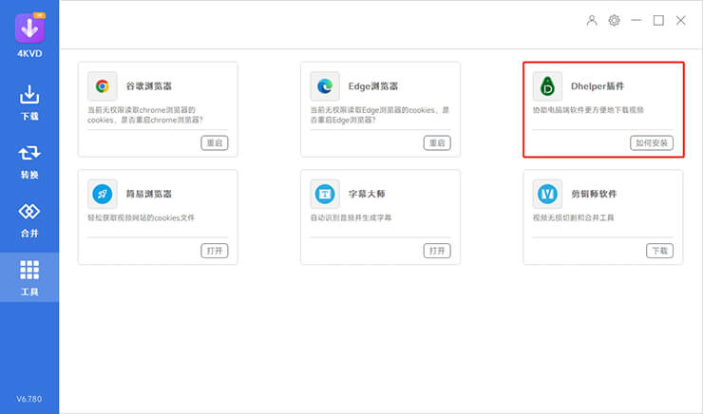Click the 剪辑师软件 title text
The height and width of the screenshot is (414, 703).
(x=594, y=194)
